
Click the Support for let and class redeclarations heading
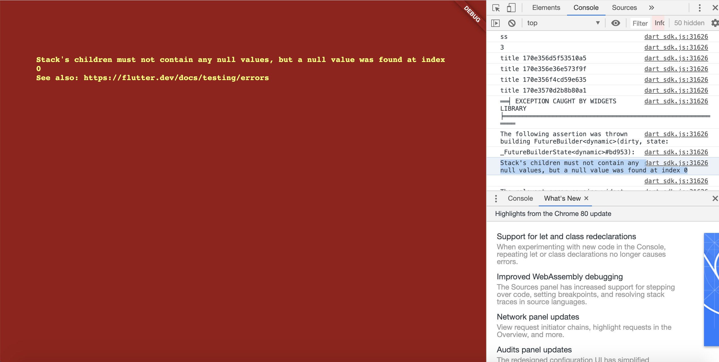tap(566, 237)
